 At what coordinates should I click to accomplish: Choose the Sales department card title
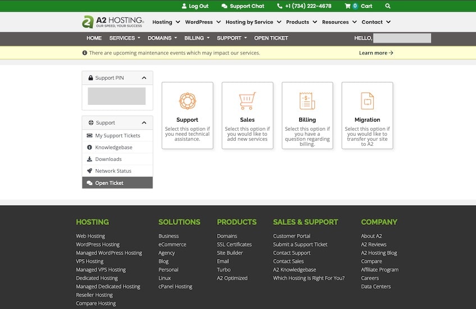pos(248,120)
